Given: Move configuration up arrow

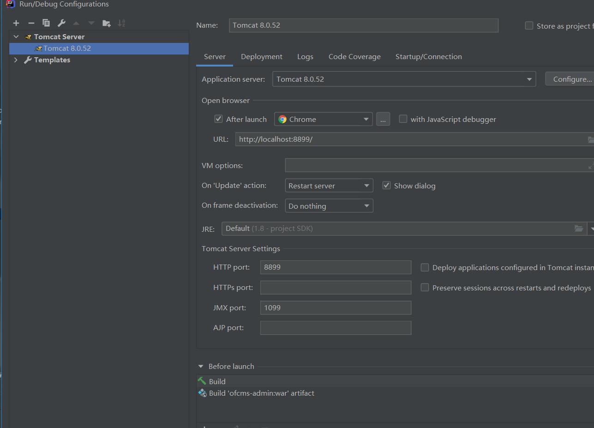Looking at the screenshot, I should coord(76,23).
